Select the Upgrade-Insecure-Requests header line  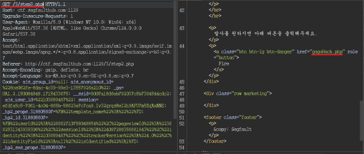click(38, 16)
